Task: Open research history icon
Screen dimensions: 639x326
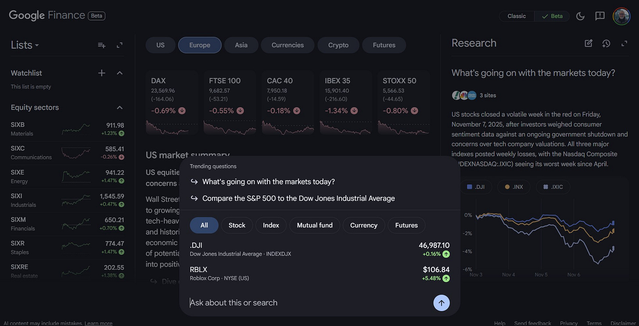Action: 606,43
